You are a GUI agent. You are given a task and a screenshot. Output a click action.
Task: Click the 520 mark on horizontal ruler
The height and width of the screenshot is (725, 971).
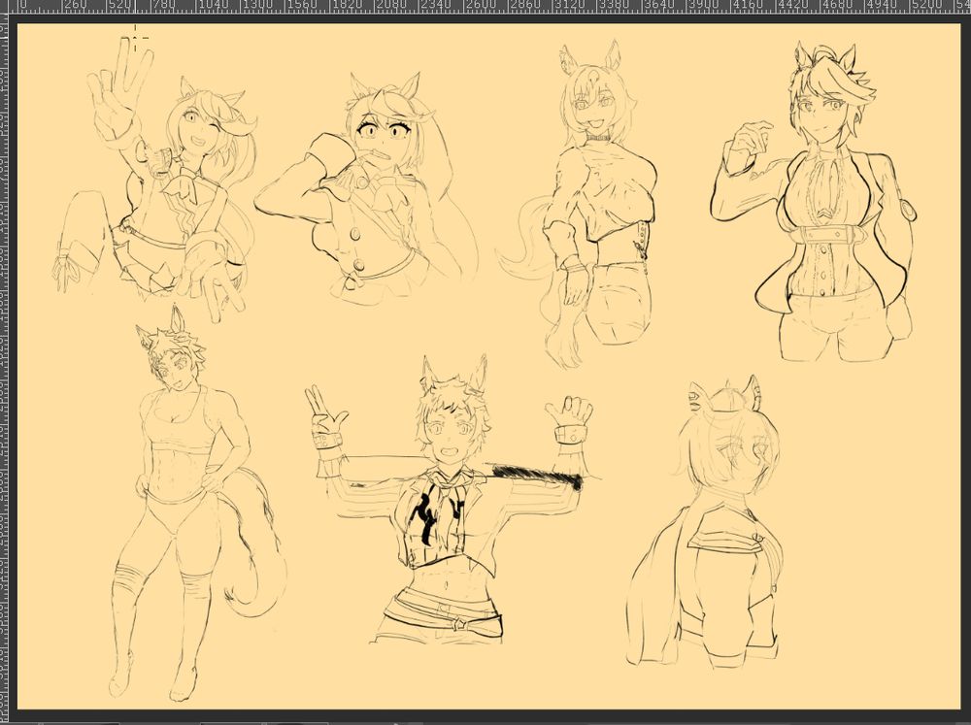(121, 5)
